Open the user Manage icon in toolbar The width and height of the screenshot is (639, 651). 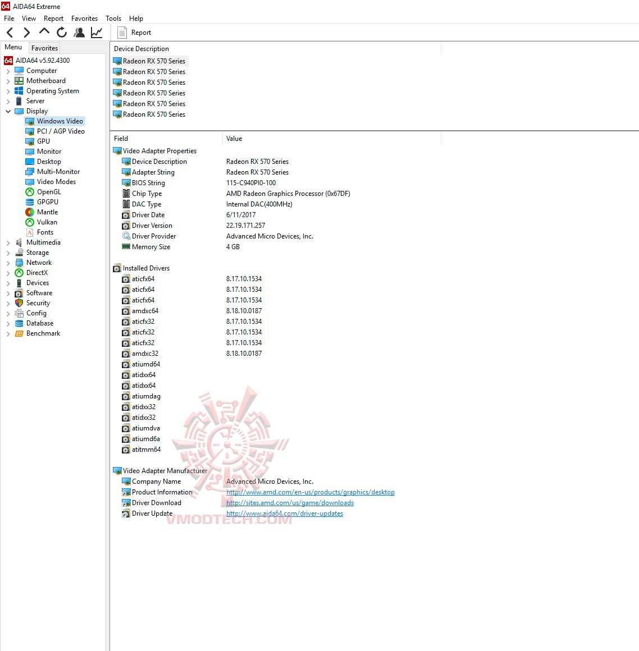tap(79, 33)
